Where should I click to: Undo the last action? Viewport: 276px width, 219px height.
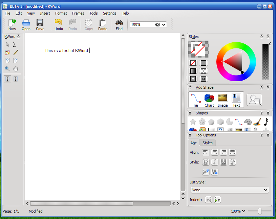tap(59, 25)
